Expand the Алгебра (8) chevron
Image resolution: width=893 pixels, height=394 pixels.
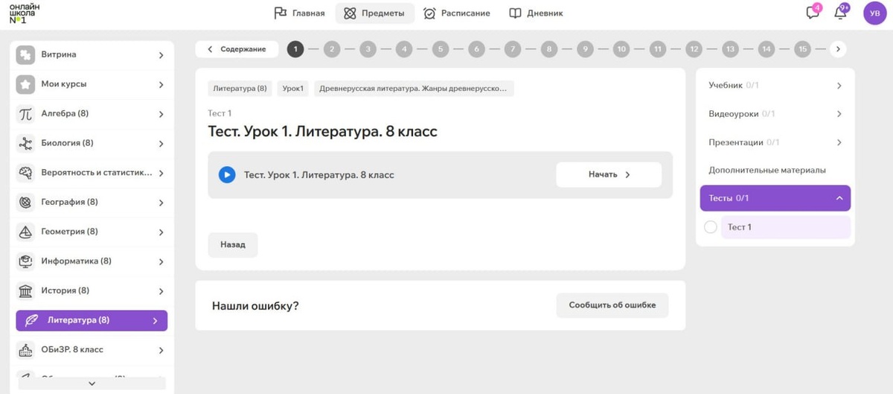click(x=161, y=115)
